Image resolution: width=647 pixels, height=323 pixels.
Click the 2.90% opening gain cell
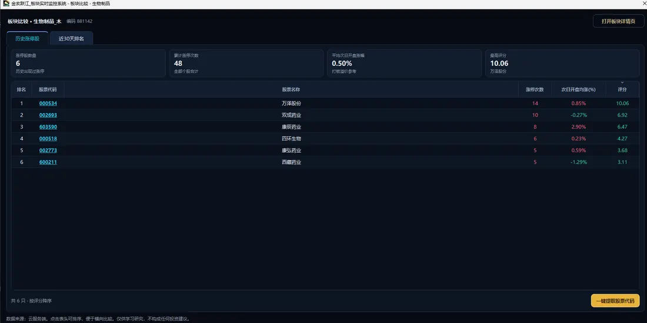pos(579,127)
